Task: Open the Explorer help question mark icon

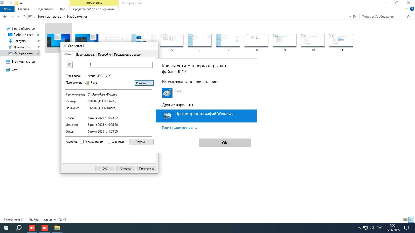Action: click(x=412, y=9)
